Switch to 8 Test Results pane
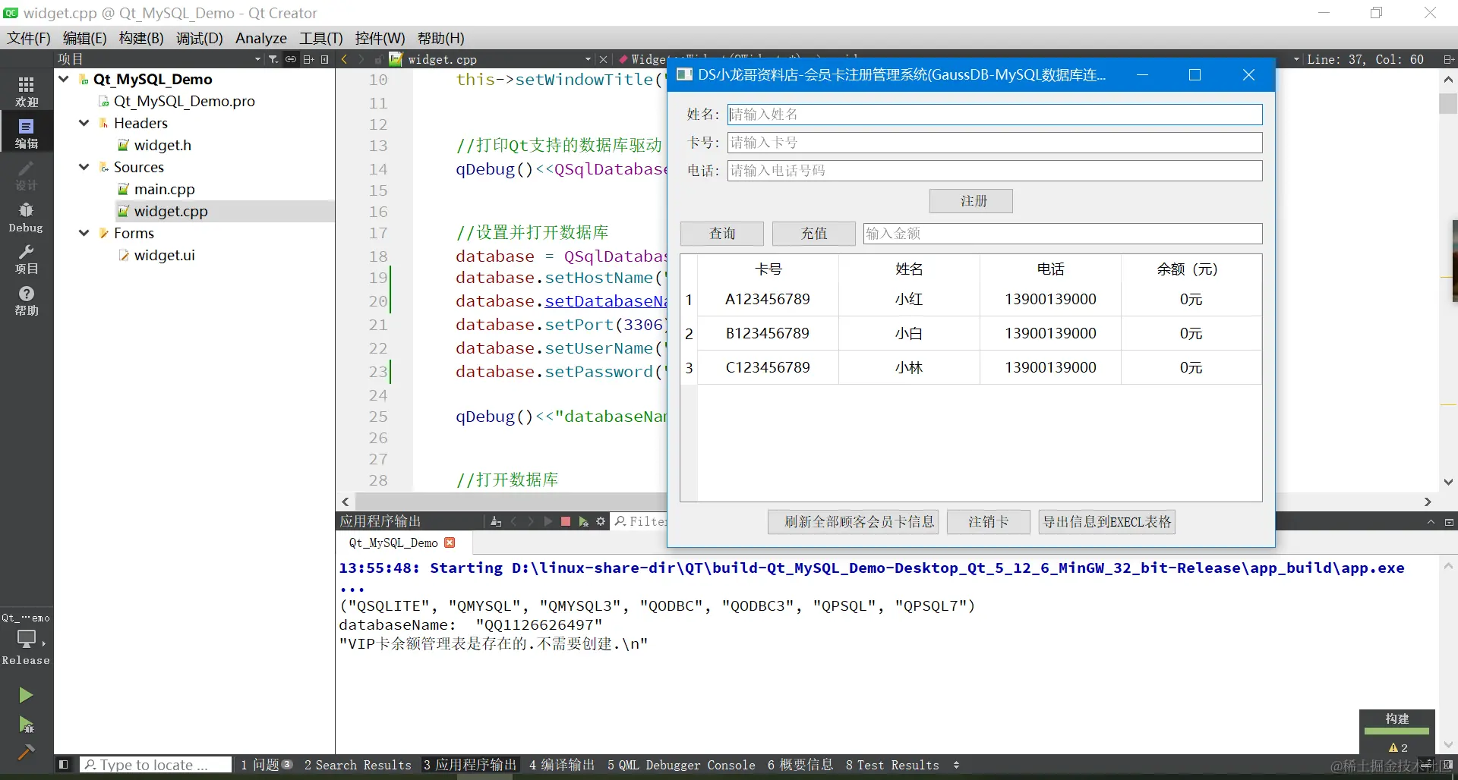The height and width of the screenshot is (780, 1458). pos(892,765)
